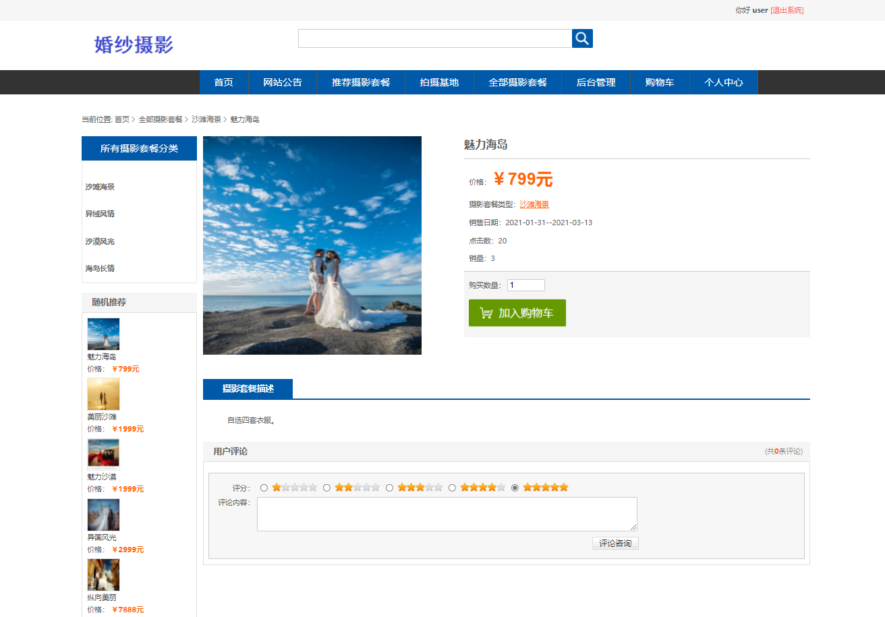Image resolution: width=885 pixels, height=617 pixels.
Task: Click the search magnifier icon
Action: 581,38
